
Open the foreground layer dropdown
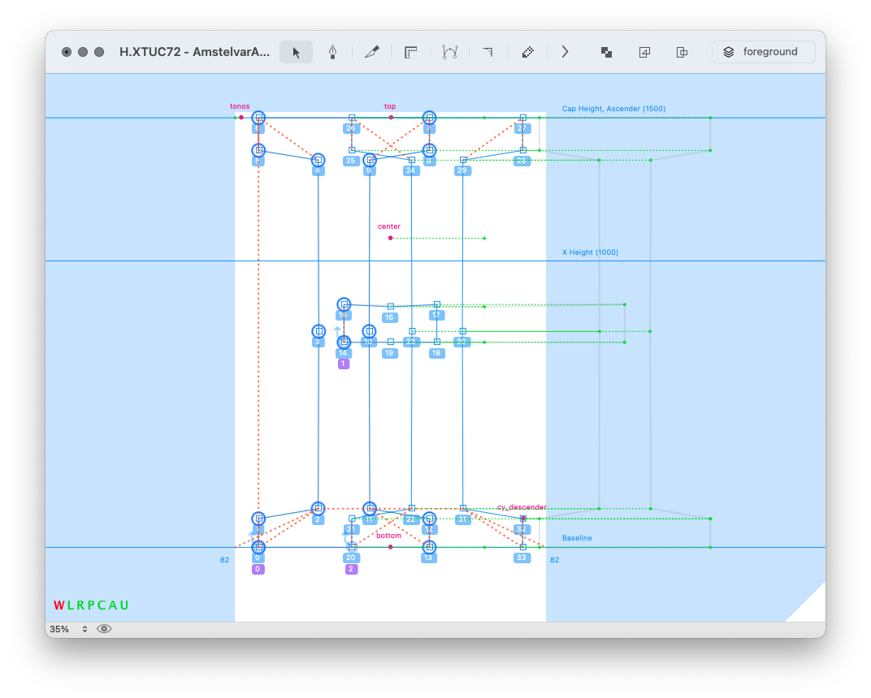click(x=763, y=52)
